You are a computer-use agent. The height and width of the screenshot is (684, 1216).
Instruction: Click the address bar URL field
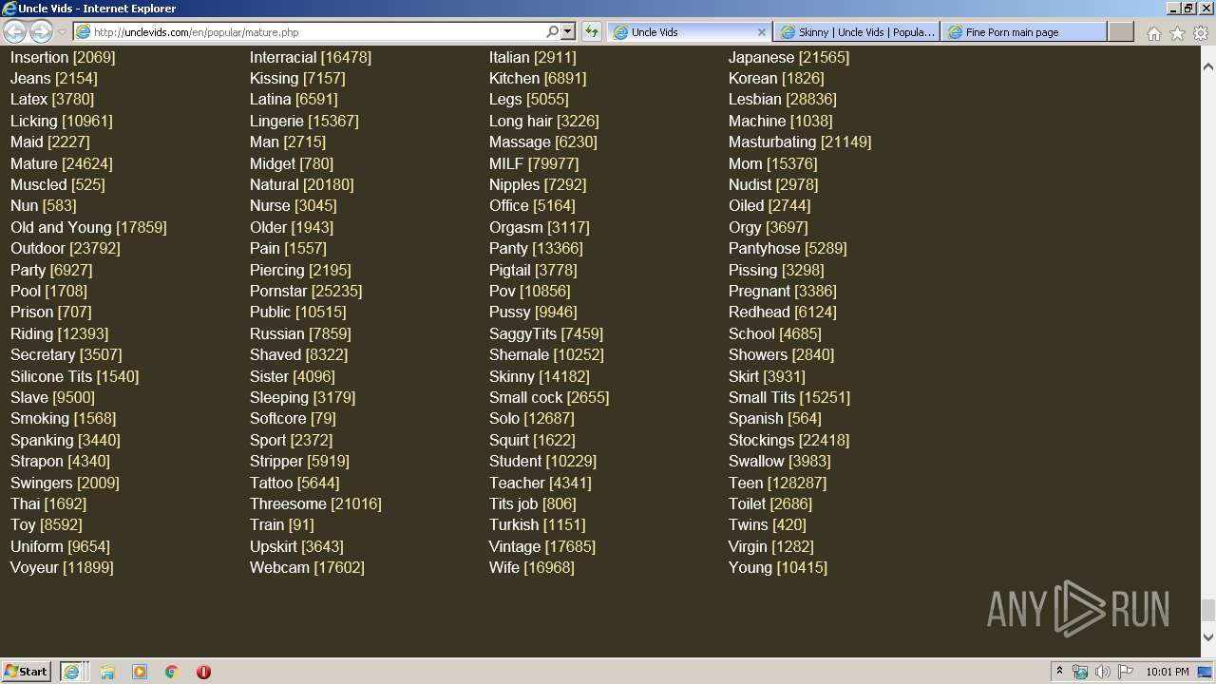318,32
